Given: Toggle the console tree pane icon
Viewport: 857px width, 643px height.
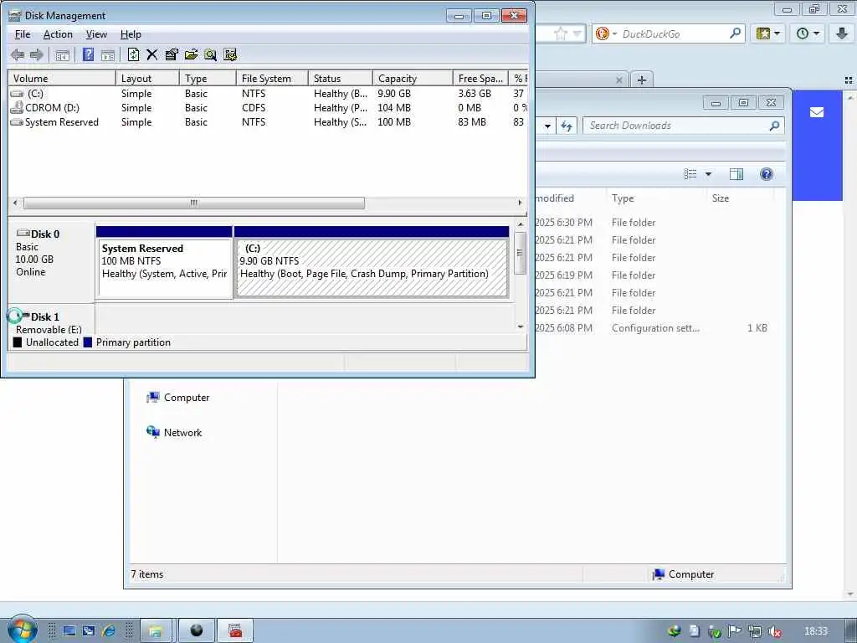Looking at the screenshot, I should (62, 54).
